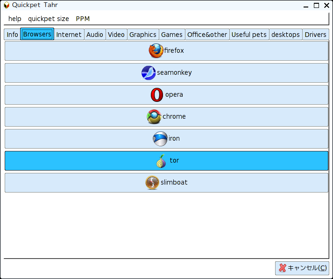This screenshot has height=279, width=333.
Task: Open the Office&other tab
Action: [x=207, y=35]
